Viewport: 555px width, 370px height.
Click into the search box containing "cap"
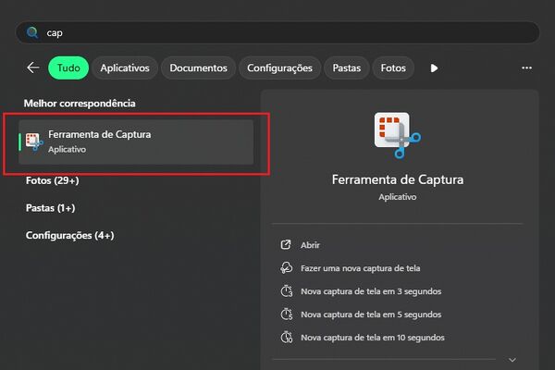[x=277, y=32]
